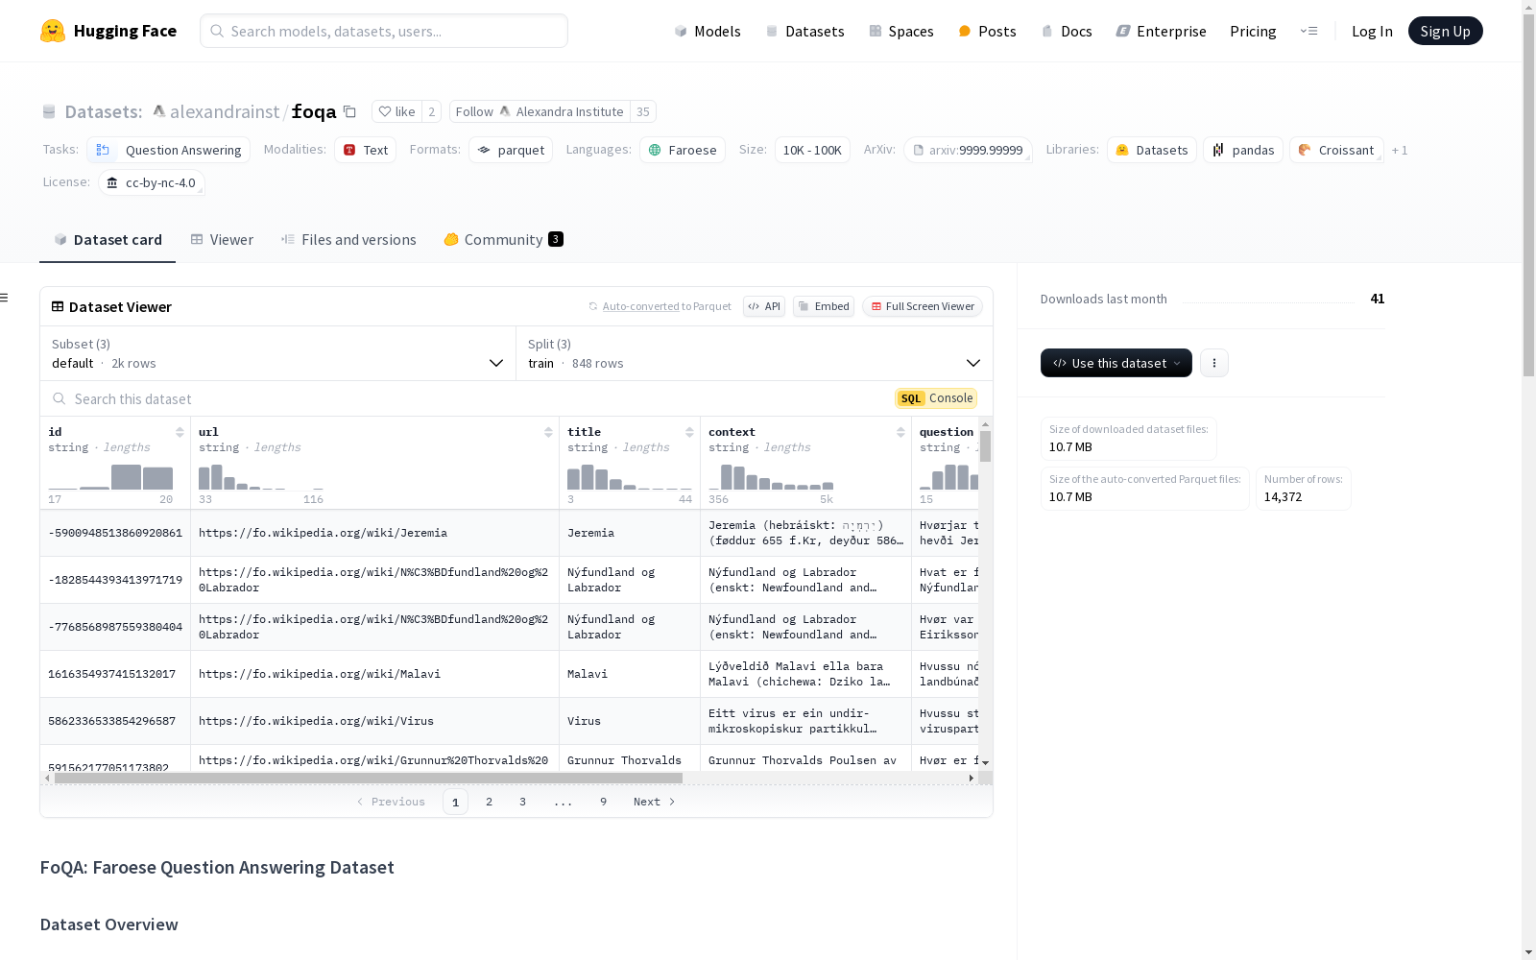Sort by url column icon

(x=548, y=432)
